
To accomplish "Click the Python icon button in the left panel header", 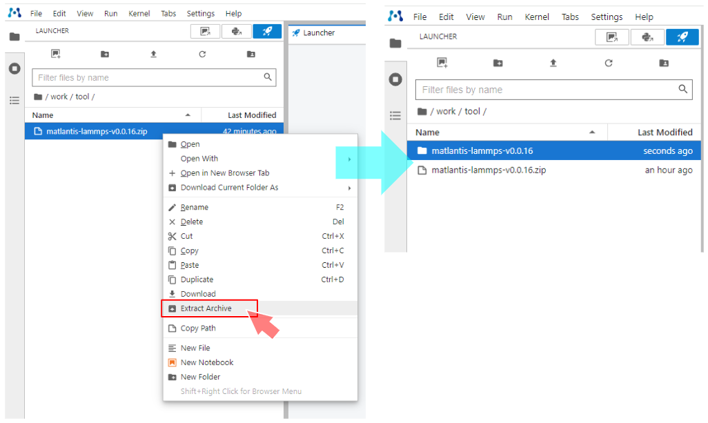I will 236,31.
